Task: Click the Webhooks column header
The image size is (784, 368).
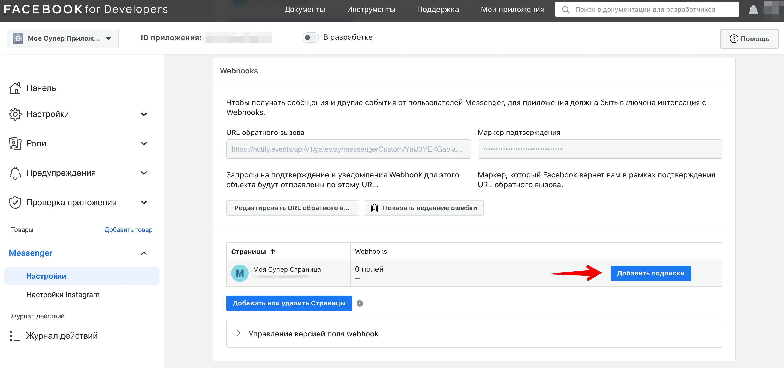Action: coord(371,251)
